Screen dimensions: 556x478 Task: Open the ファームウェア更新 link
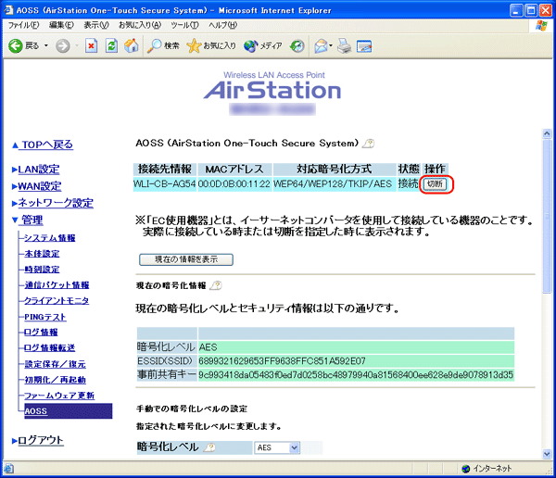click(59, 396)
